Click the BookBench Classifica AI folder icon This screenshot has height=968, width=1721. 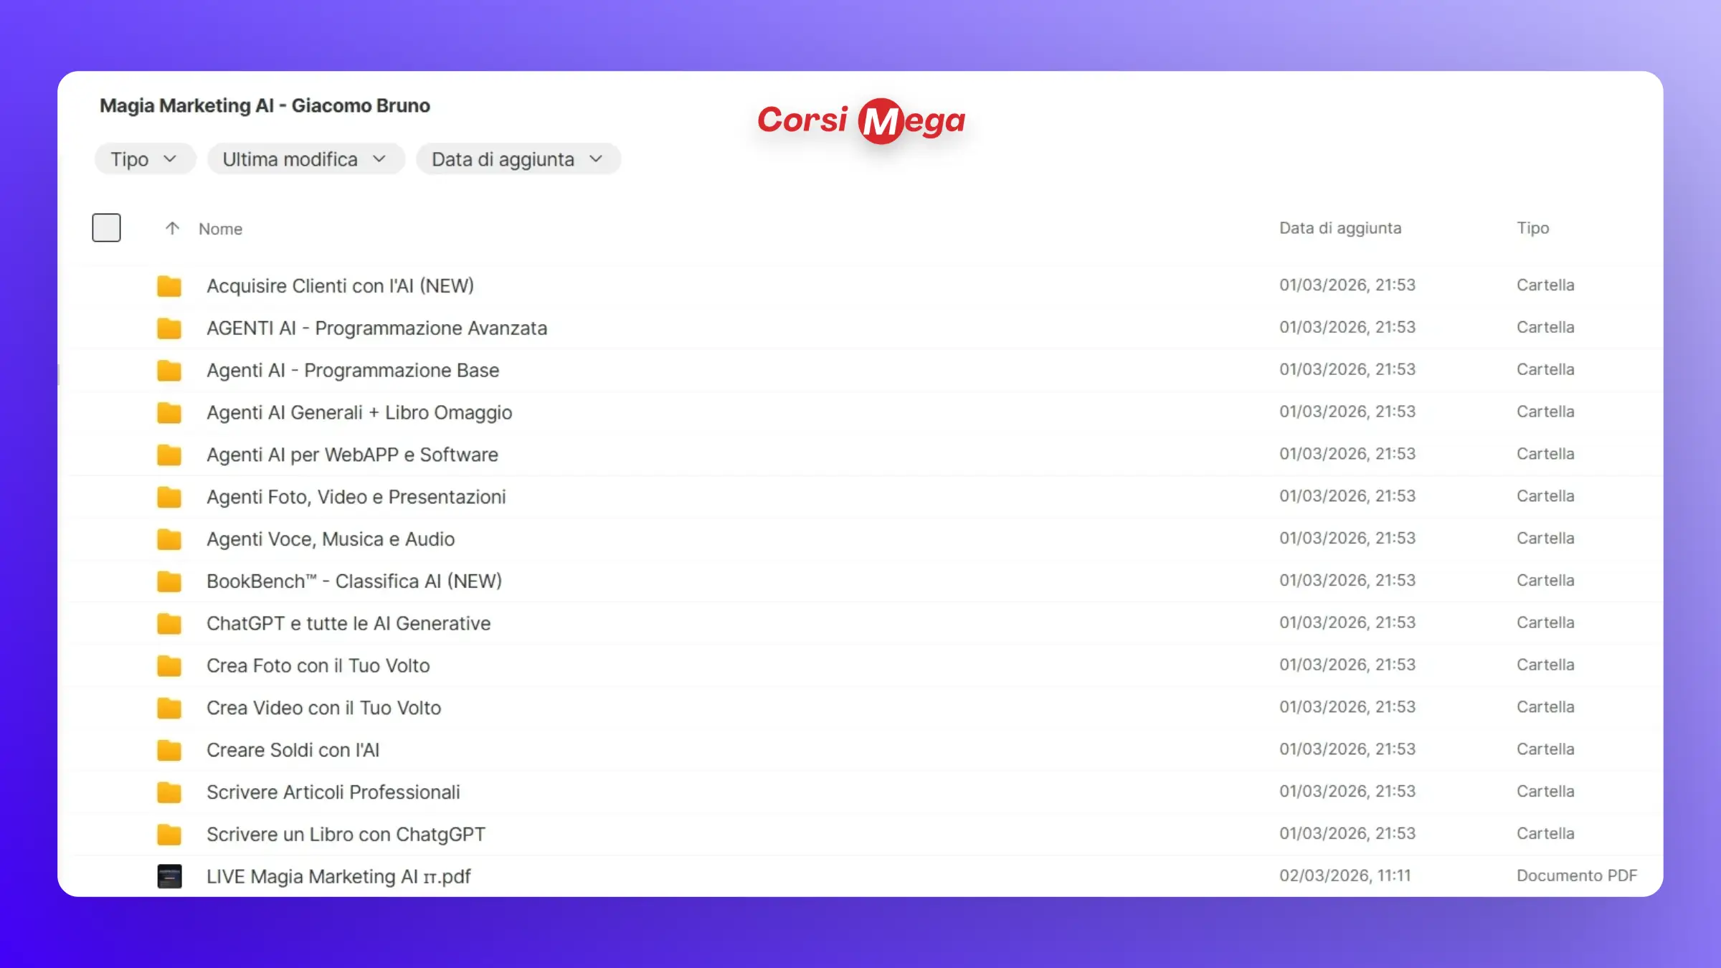[x=169, y=582]
